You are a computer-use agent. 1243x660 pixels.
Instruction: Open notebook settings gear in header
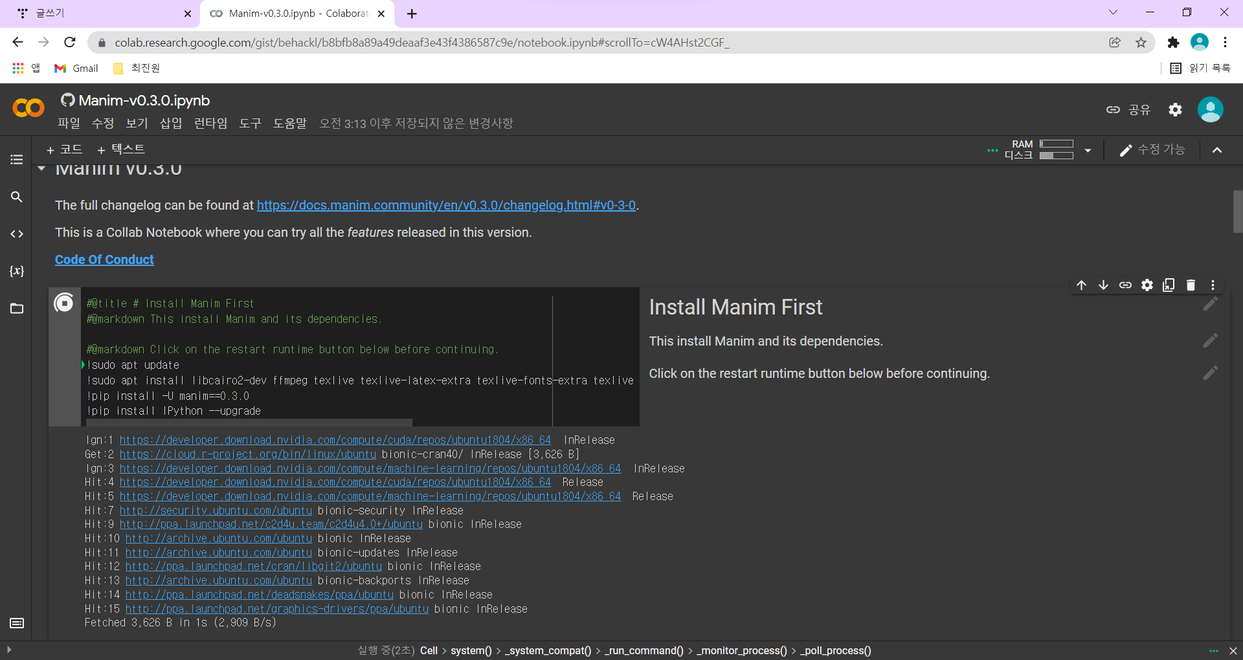pos(1175,110)
